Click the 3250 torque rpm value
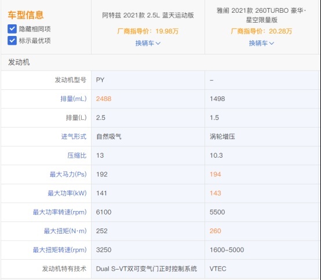321x280 pixels. (104, 250)
